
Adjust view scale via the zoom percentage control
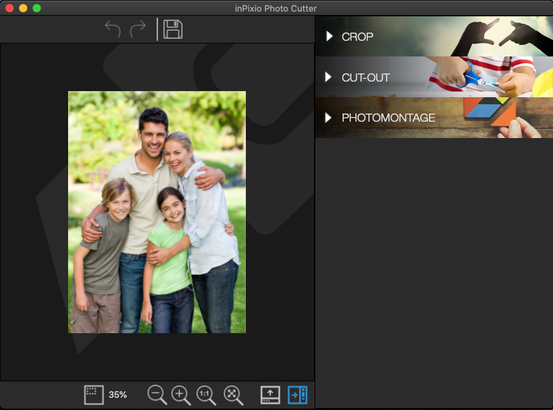[x=118, y=394]
